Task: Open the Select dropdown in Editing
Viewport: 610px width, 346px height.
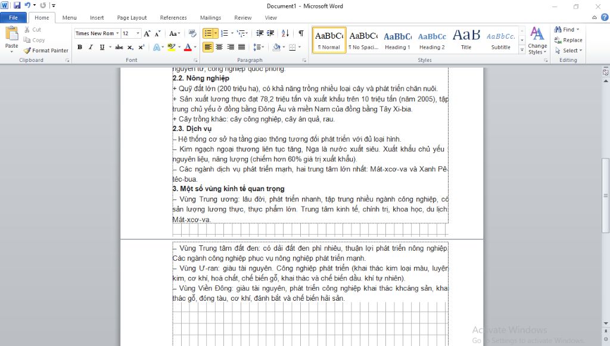Action: coord(568,51)
